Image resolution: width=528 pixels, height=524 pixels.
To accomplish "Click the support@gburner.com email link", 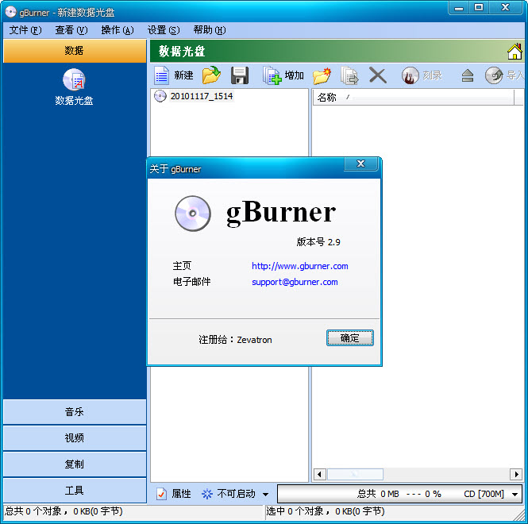I will coord(295,282).
